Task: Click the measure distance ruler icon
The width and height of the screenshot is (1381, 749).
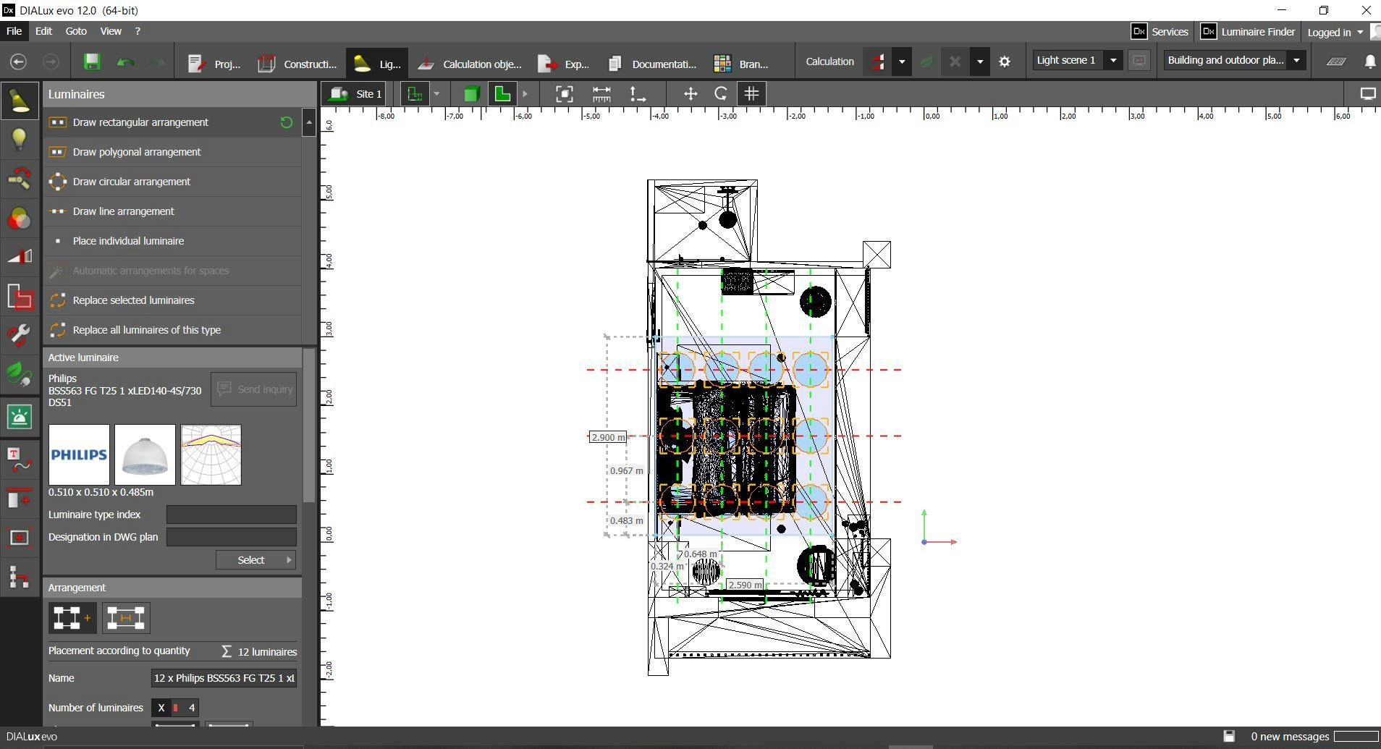Action: point(601,94)
